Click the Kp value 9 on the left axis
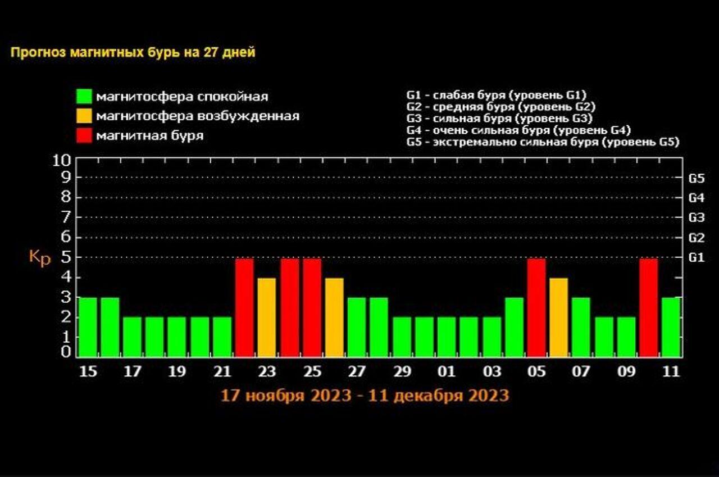Screen dimensions: 719x477 [66, 178]
